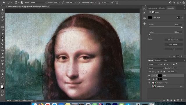Select the Gradient tool

3,50
